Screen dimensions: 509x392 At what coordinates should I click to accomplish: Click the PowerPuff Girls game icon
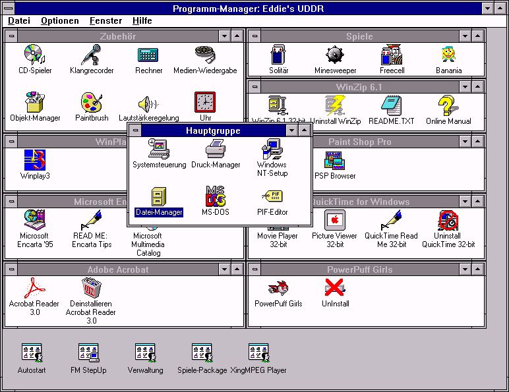click(278, 288)
